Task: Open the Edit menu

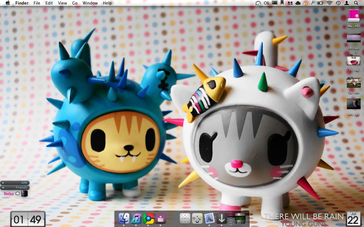Action: click(49, 3)
